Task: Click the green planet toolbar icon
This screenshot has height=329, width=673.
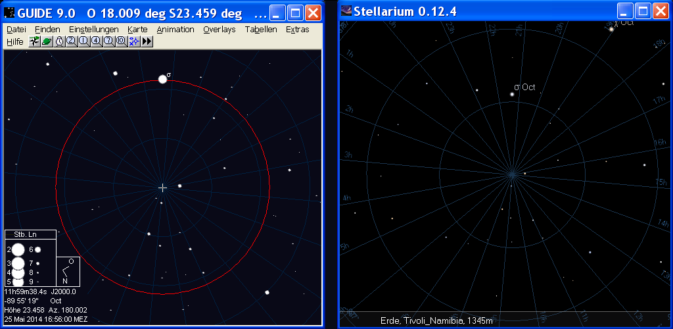Action: tap(47, 41)
